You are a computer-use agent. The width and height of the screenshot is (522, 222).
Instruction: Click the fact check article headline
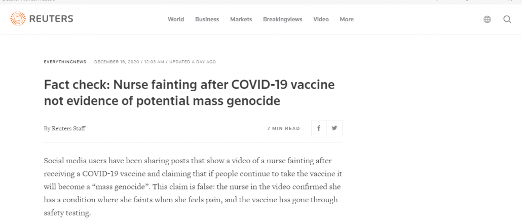pyautogui.click(x=189, y=93)
